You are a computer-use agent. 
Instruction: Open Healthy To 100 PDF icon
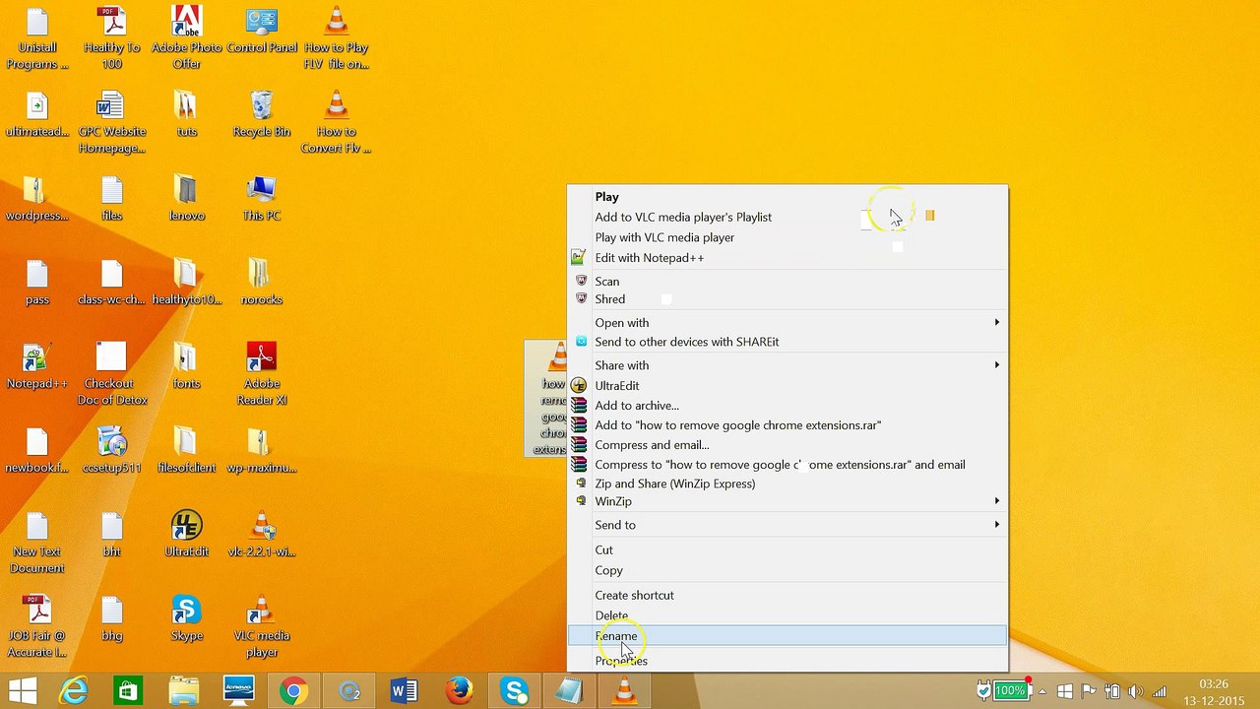(111, 39)
